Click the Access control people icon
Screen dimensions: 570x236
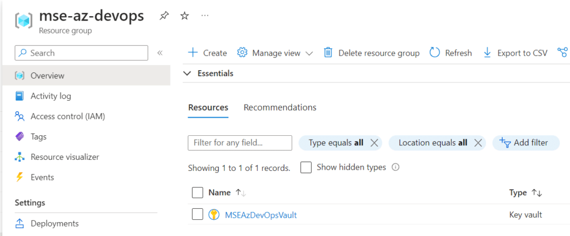[x=19, y=116]
